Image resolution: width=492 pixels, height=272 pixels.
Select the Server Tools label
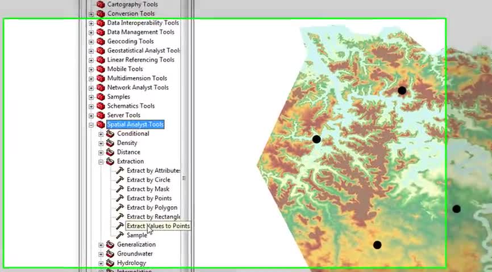[x=124, y=115]
